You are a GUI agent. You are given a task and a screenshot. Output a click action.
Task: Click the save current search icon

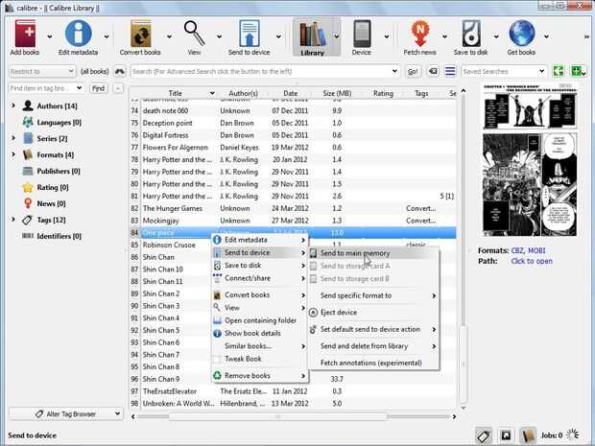pyautogui.click(x=579, y=71)
